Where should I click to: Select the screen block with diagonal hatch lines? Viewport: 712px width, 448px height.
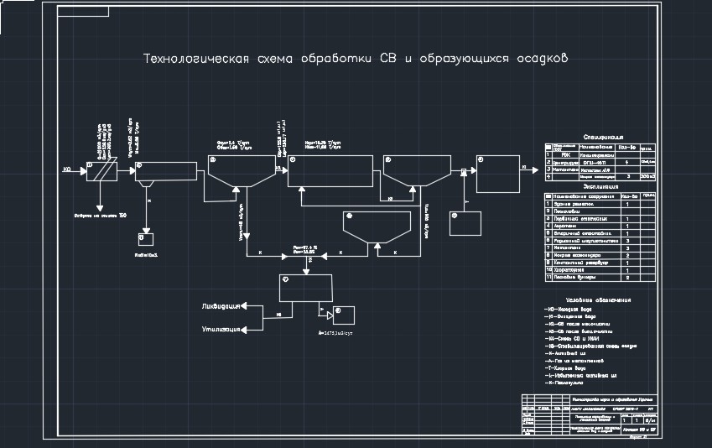pos(101,171)
